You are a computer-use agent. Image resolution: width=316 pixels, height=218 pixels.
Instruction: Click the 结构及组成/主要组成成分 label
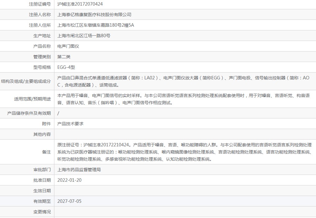[26, 82]
